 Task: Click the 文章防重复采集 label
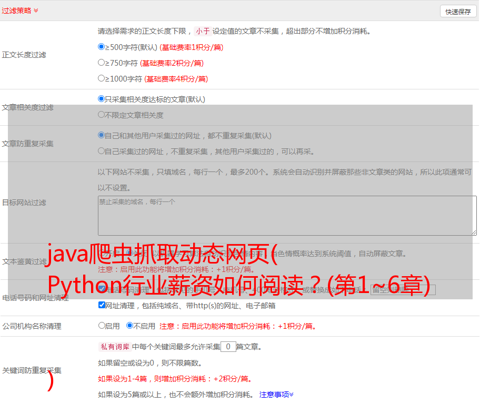pos(27,144)
